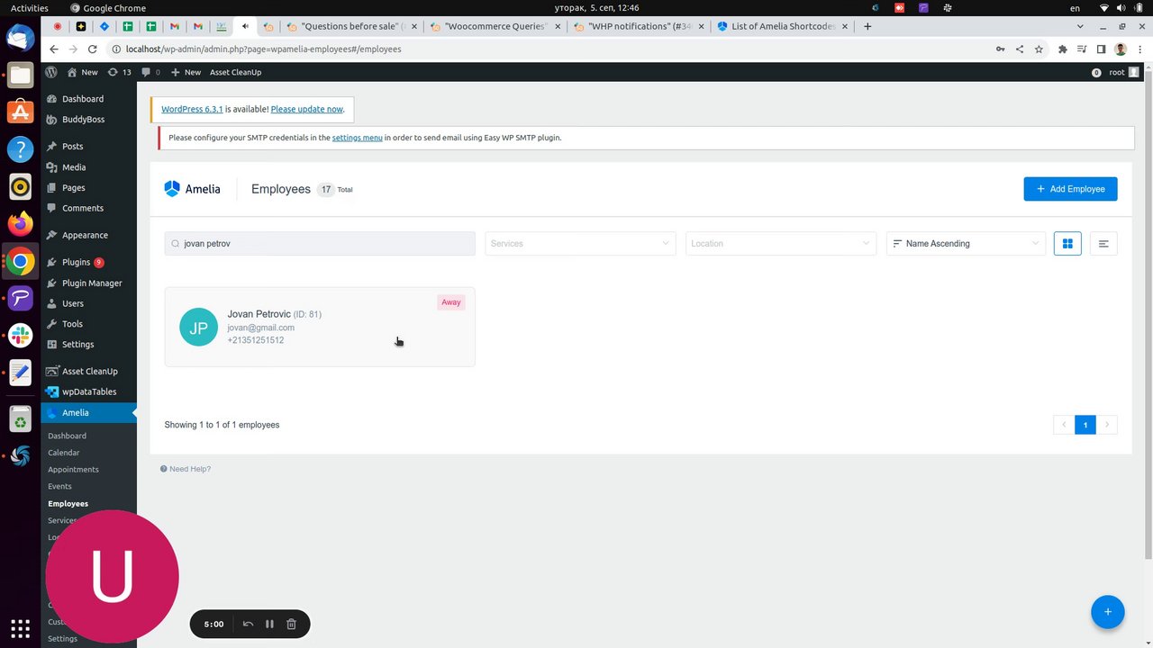
Task: Launch Ubuntu Software from the dock
Action: [20, 112]
